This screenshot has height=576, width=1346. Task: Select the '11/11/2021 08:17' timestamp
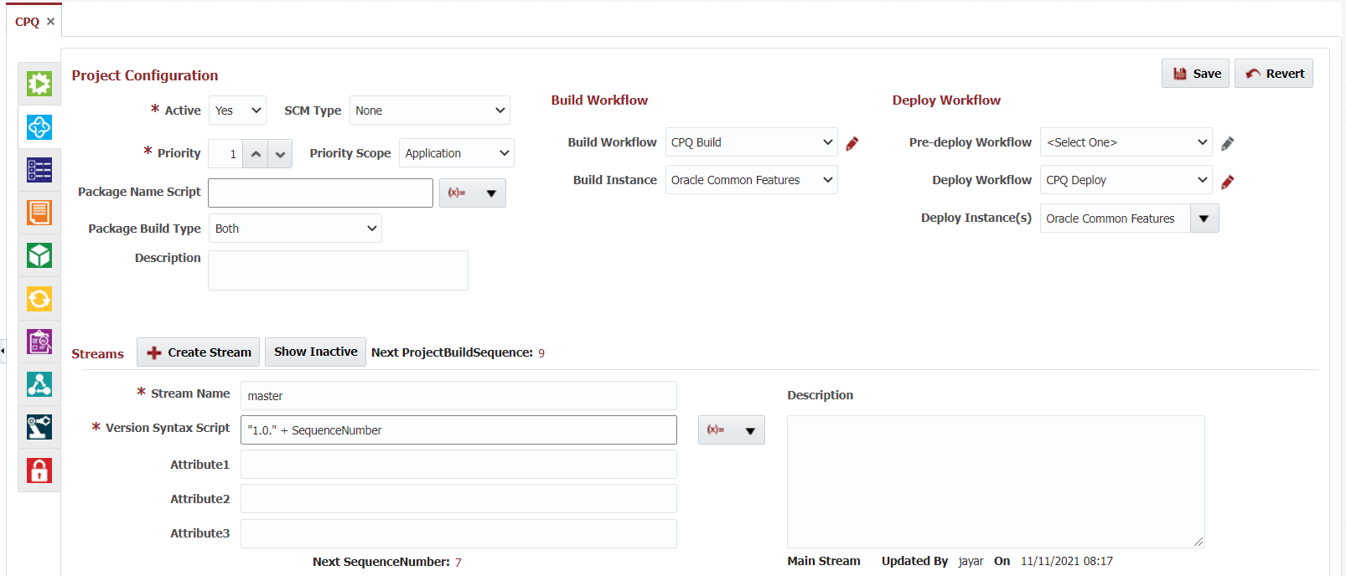(x=1067, y=561)
